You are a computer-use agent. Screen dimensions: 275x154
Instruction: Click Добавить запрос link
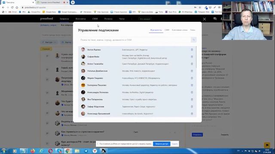point(48,25)
